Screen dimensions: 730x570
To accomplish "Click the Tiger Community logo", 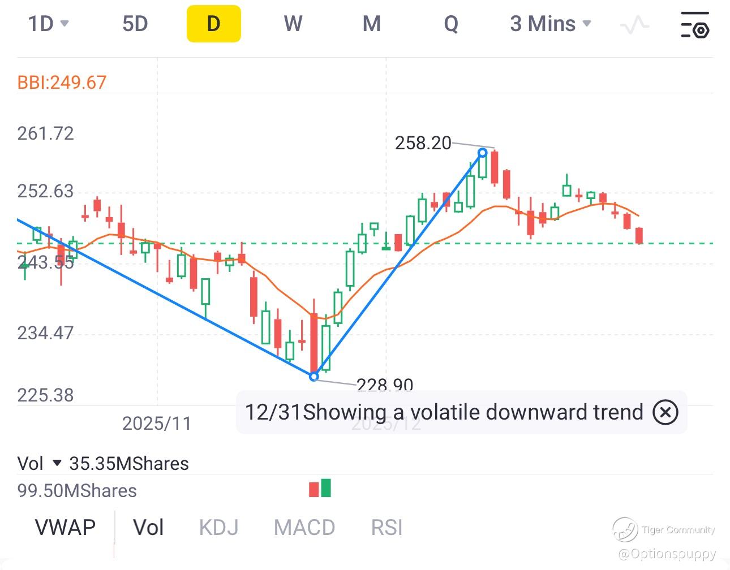I will (x=625, y=530).
